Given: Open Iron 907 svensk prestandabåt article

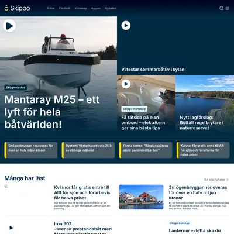Looking at the screenshot, I should point(83,228).
